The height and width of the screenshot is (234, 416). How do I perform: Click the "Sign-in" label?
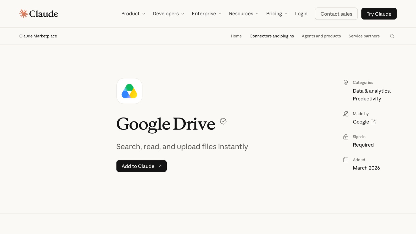[359, 137]
